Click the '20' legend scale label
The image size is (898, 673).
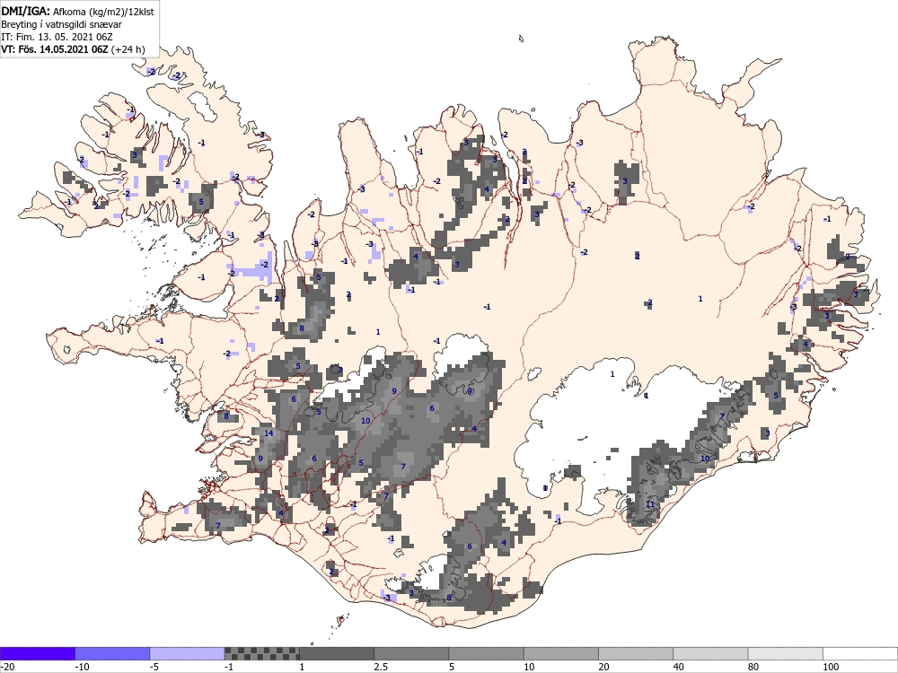pos(604,667)
